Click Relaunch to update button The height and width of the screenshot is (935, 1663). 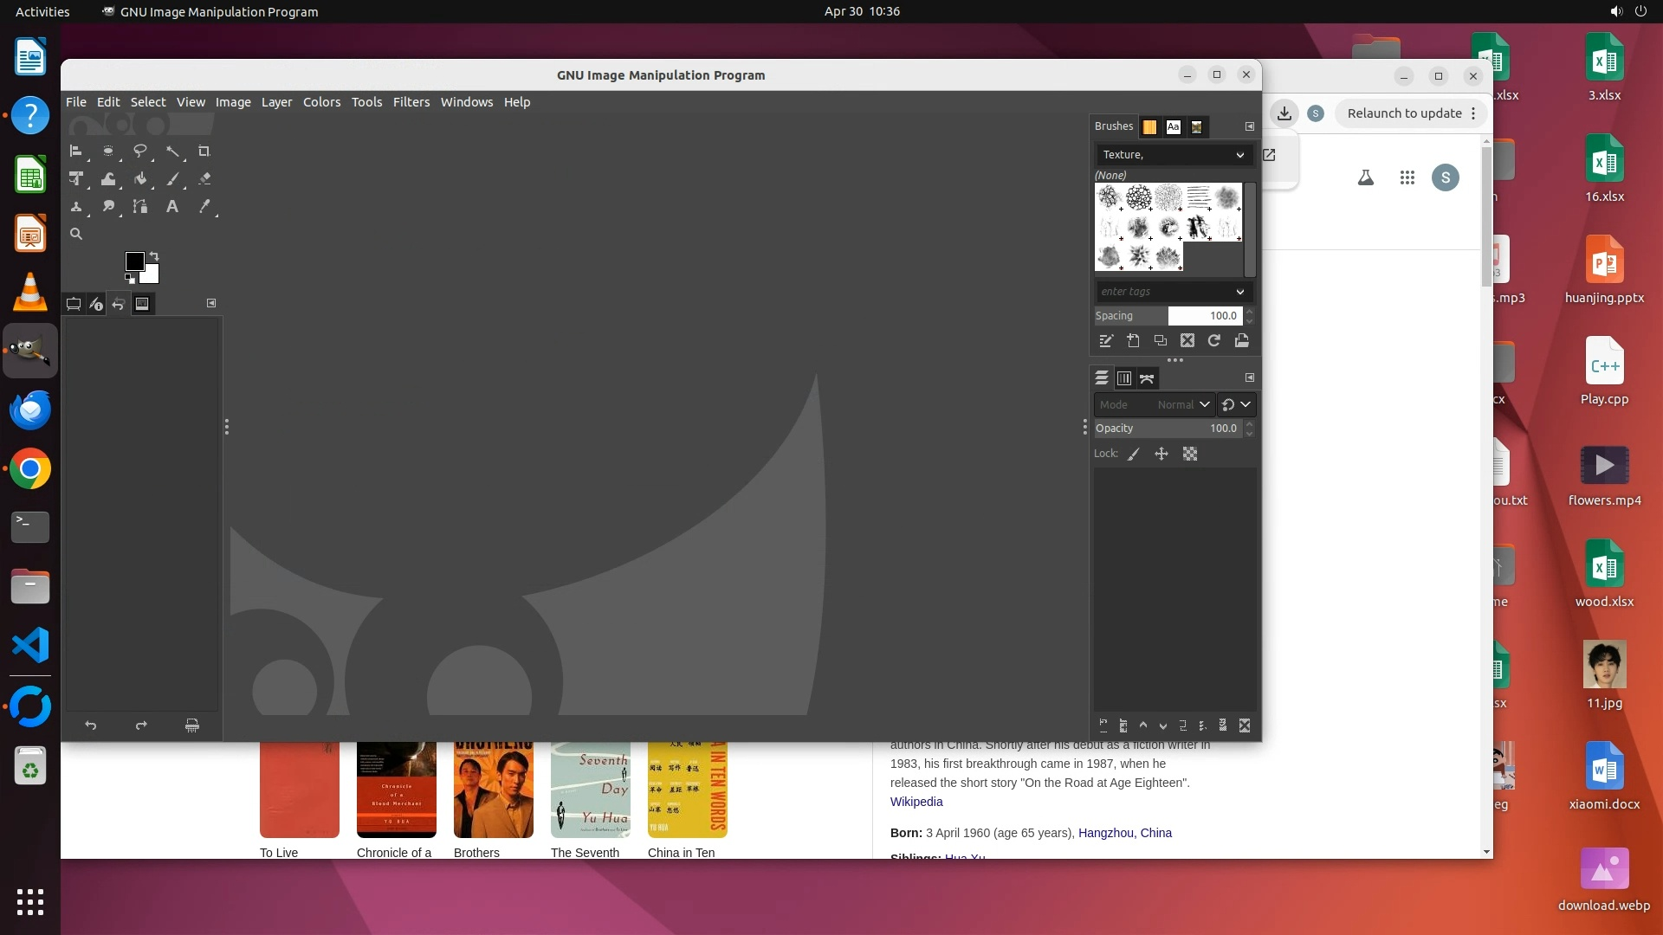coord(1403,113)
